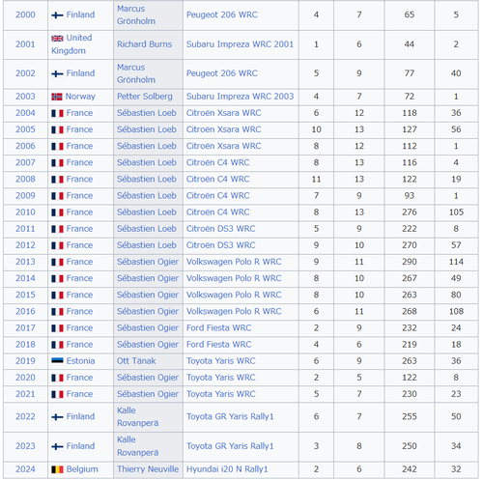Click the Belgium flag icon in 2024 row

tap(57, 469)
